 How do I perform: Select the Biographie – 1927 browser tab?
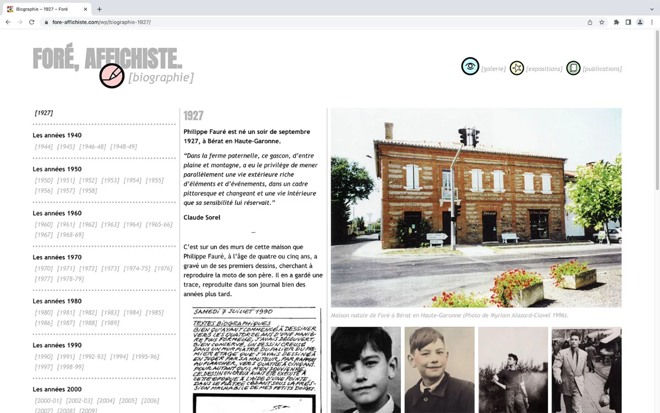tap(45, 9)
